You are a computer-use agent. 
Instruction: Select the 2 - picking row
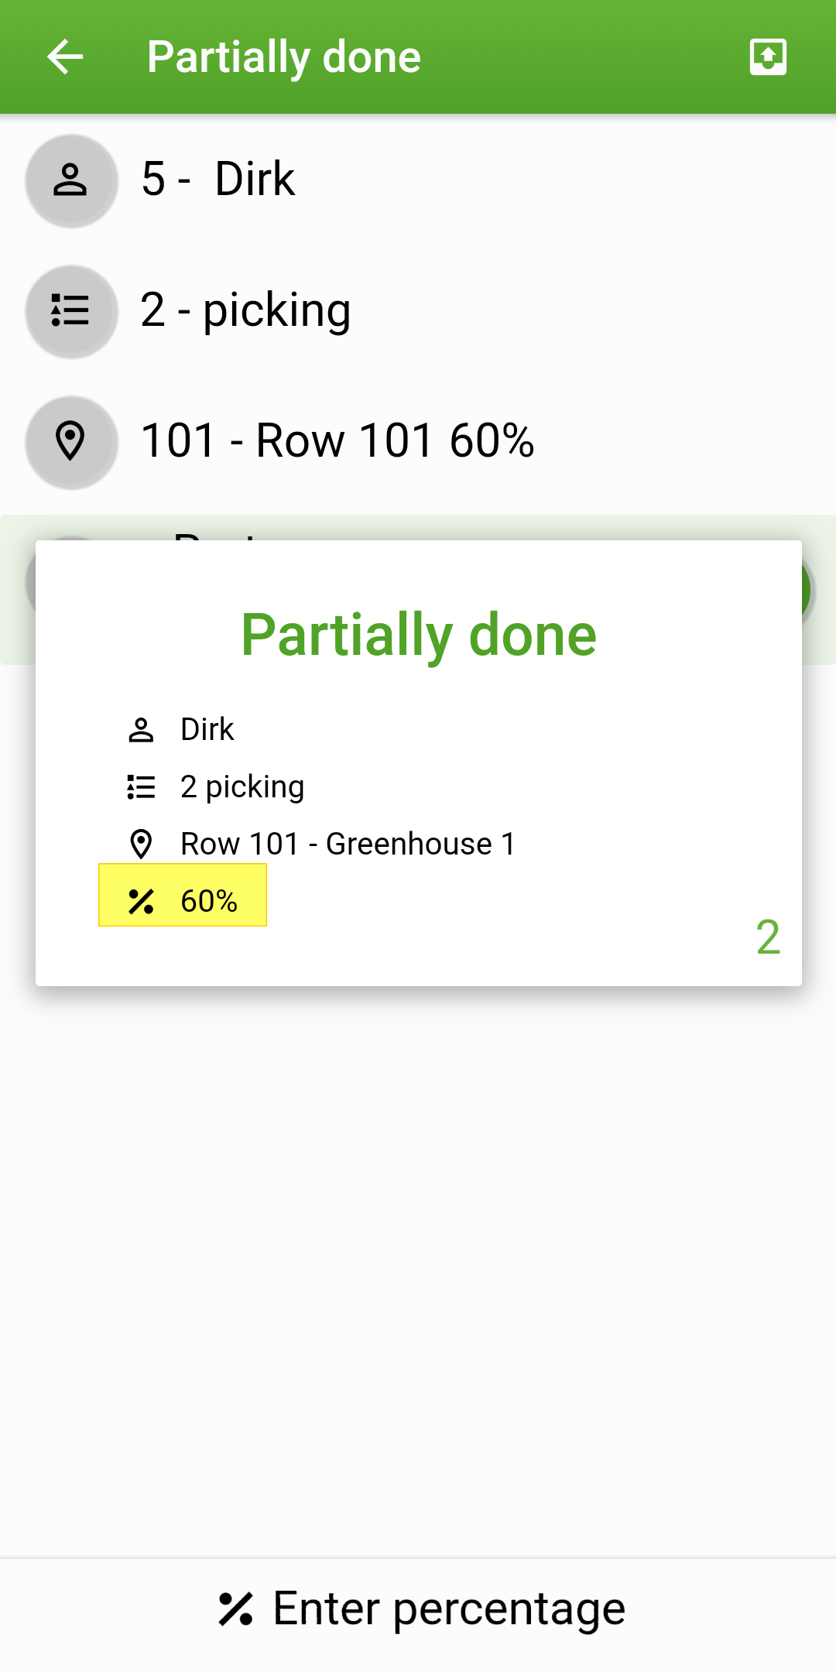[418, 311]
